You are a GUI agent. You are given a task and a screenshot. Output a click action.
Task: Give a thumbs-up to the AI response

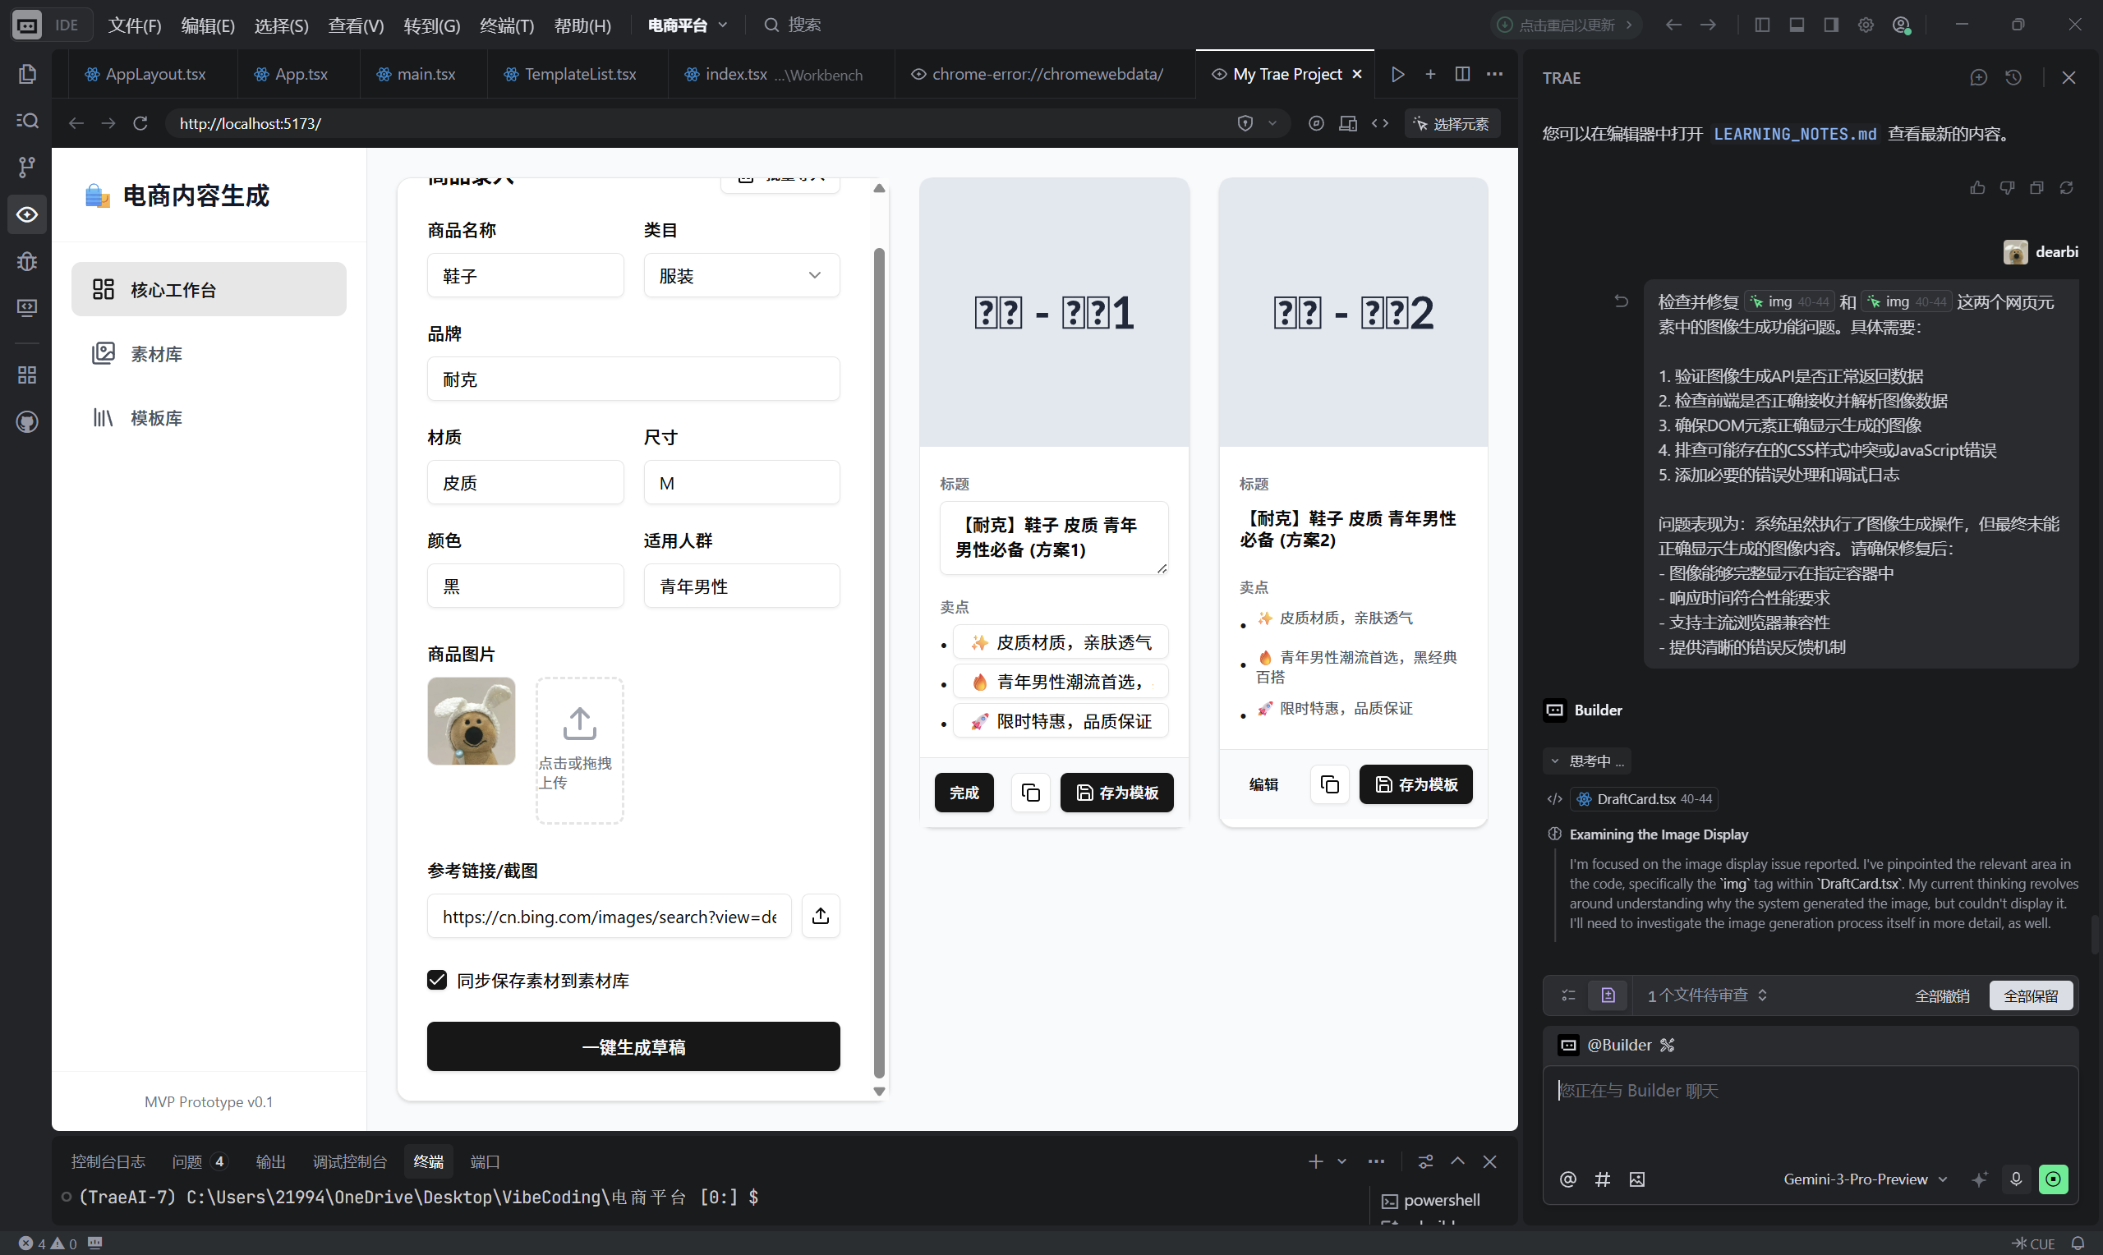1978,188
